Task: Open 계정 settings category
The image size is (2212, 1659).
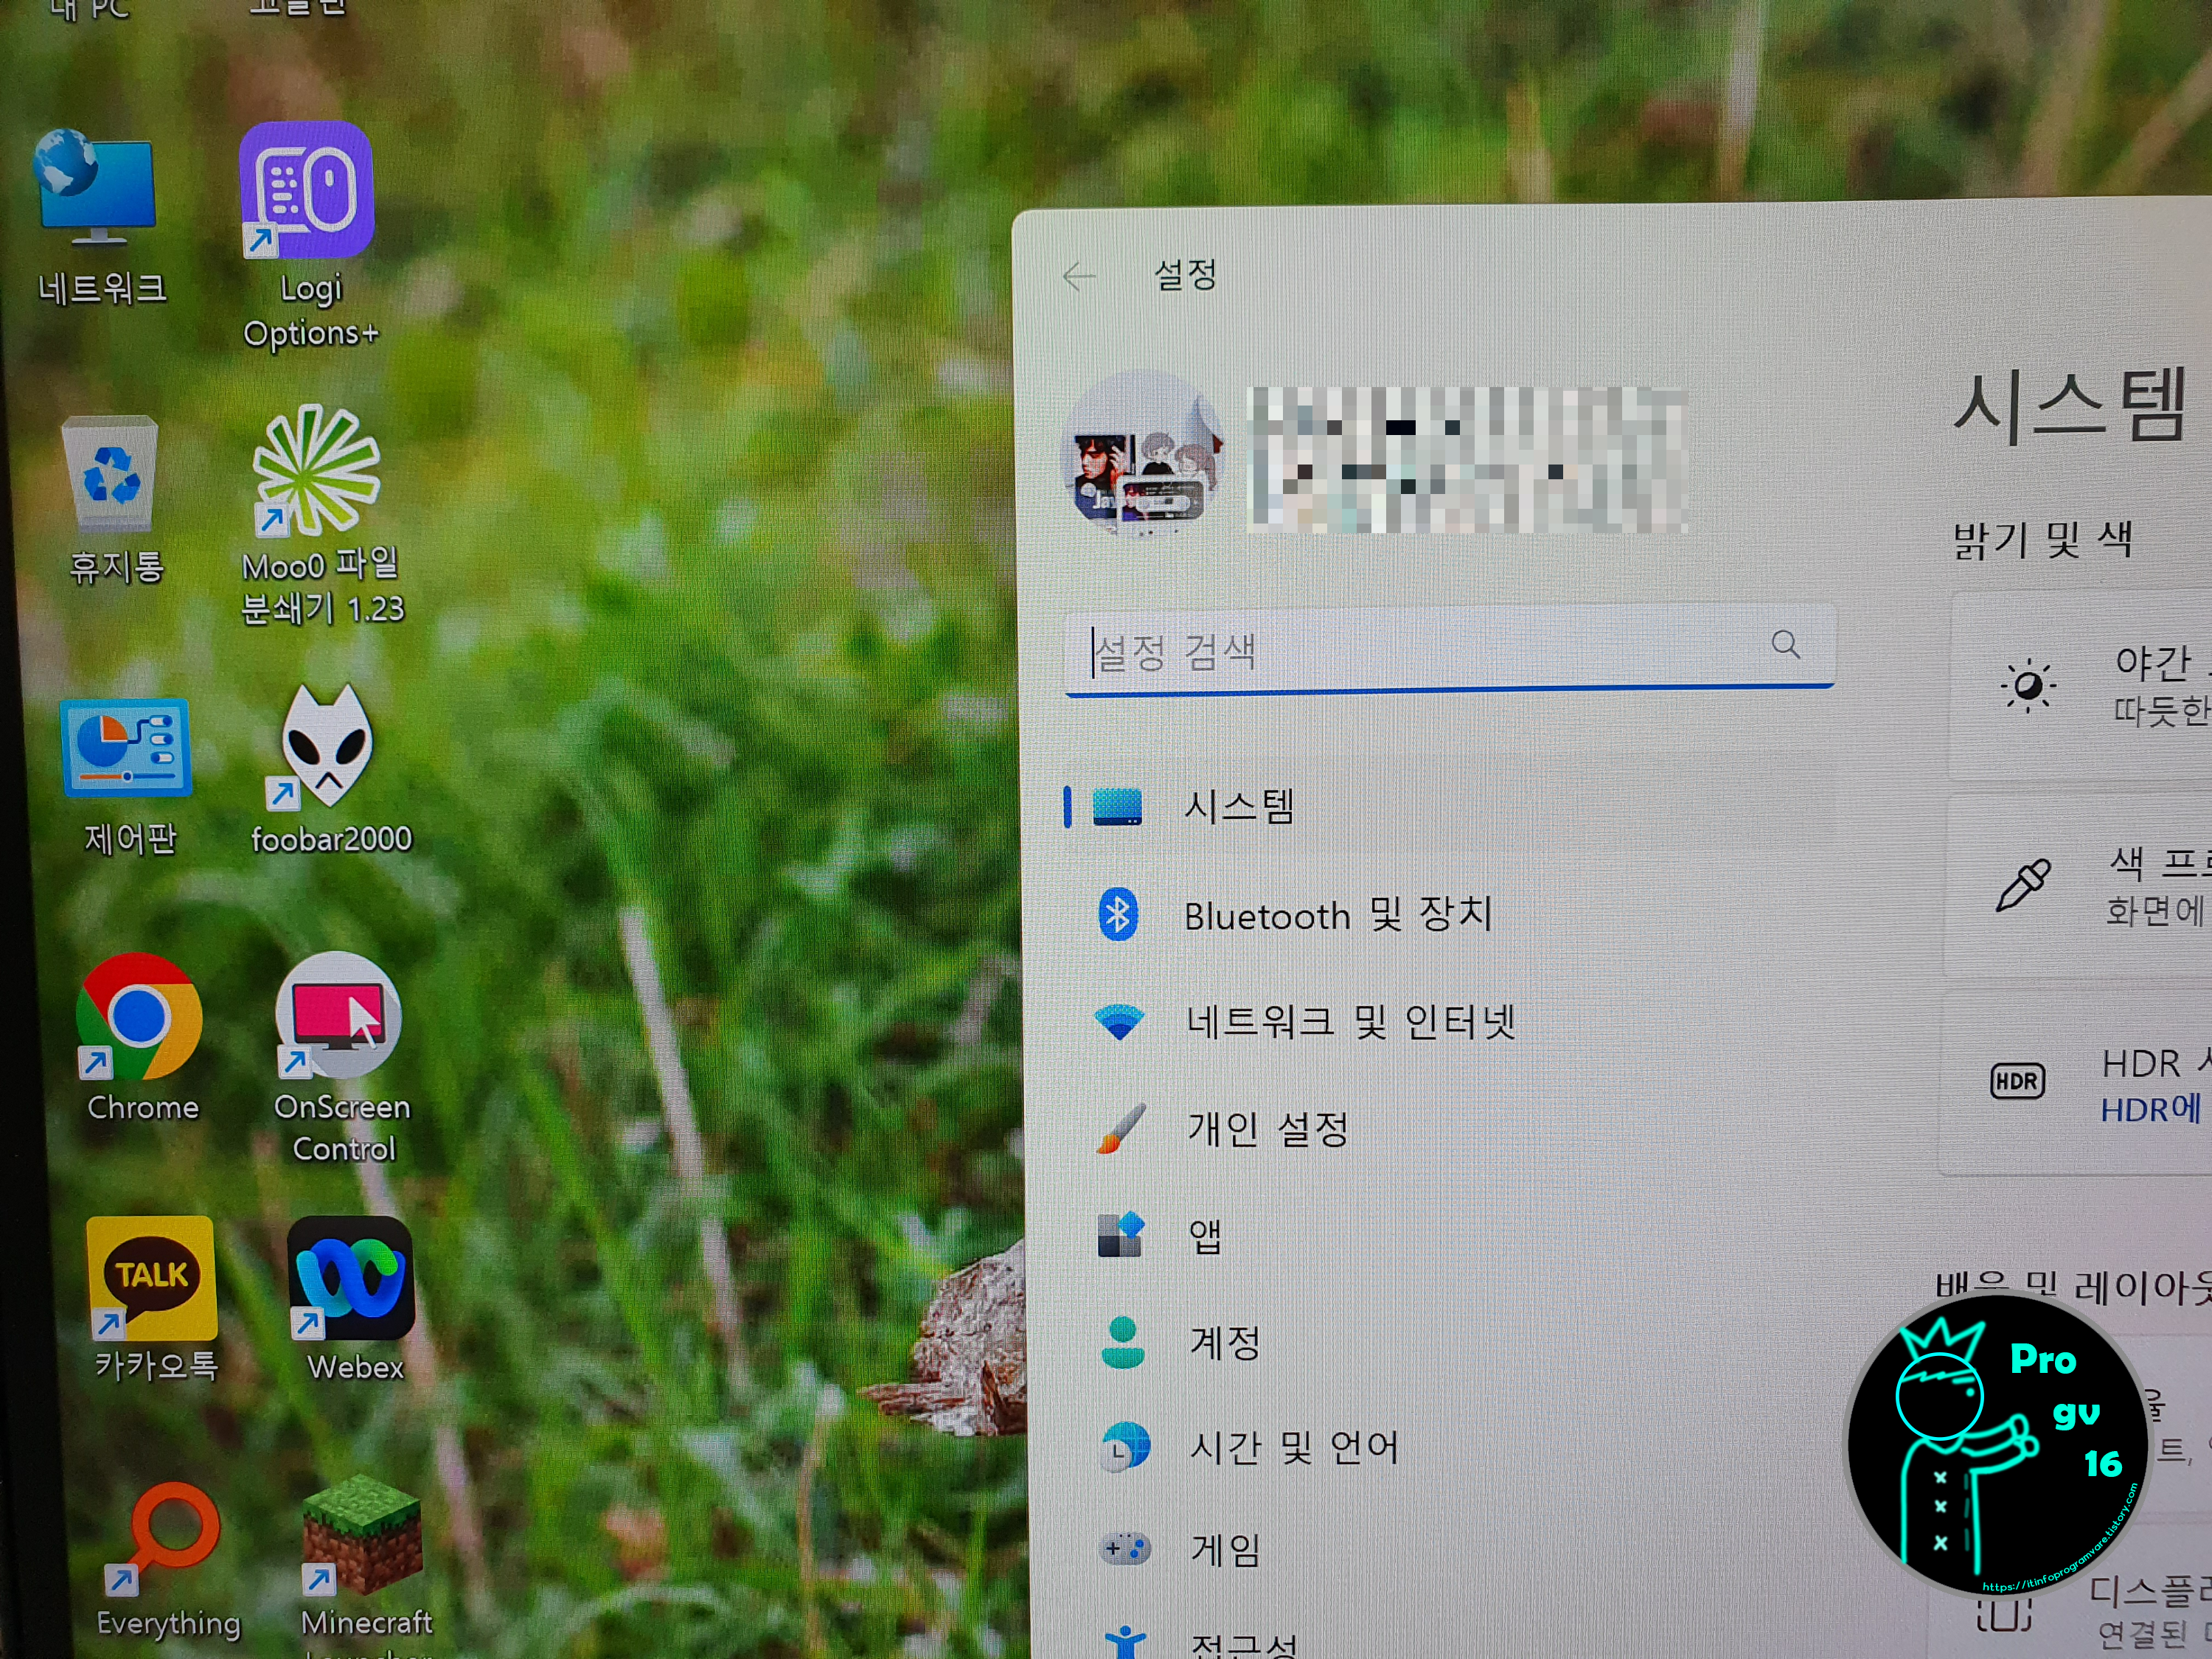Action: coord(1224,1342)
